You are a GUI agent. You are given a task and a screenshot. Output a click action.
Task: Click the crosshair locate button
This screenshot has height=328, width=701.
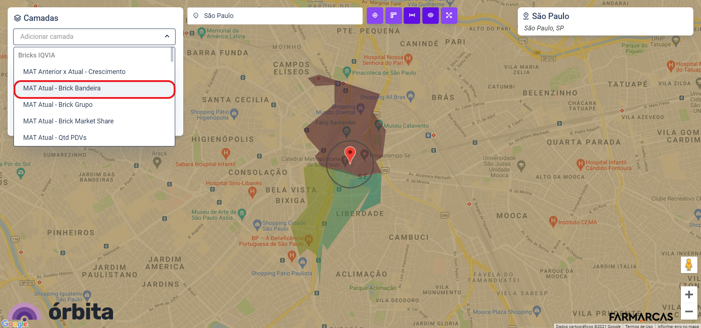375,15
